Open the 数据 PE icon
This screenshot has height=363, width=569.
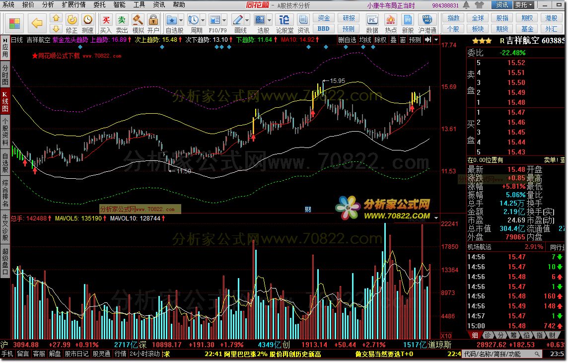coord(372,19)
